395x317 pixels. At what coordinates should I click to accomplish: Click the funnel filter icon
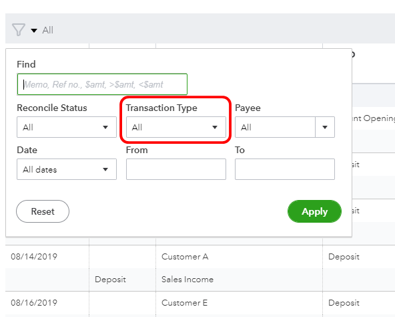(19, 30)
